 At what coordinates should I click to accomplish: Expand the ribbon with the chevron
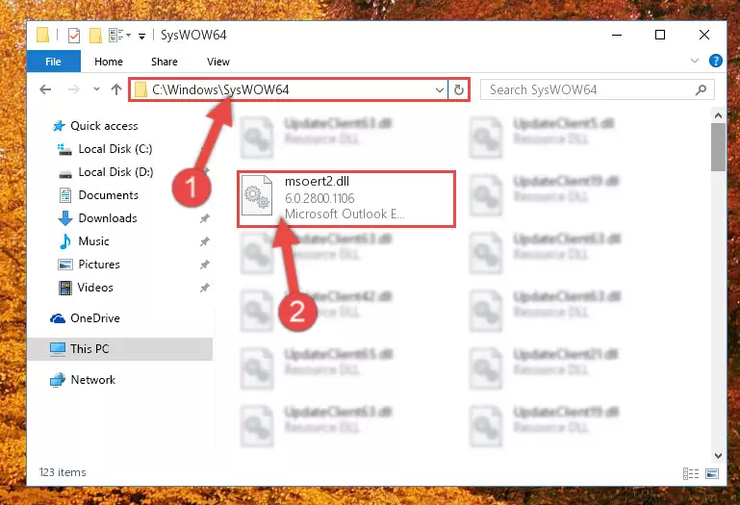point(695,61)
